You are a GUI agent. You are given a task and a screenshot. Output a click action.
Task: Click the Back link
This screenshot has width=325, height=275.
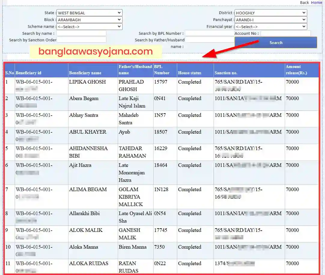tap(305, 2)
